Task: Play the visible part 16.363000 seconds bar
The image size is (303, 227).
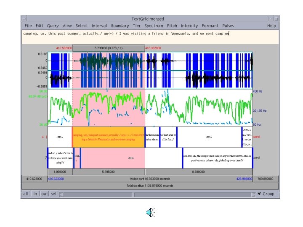Action: tap(150, 179)
